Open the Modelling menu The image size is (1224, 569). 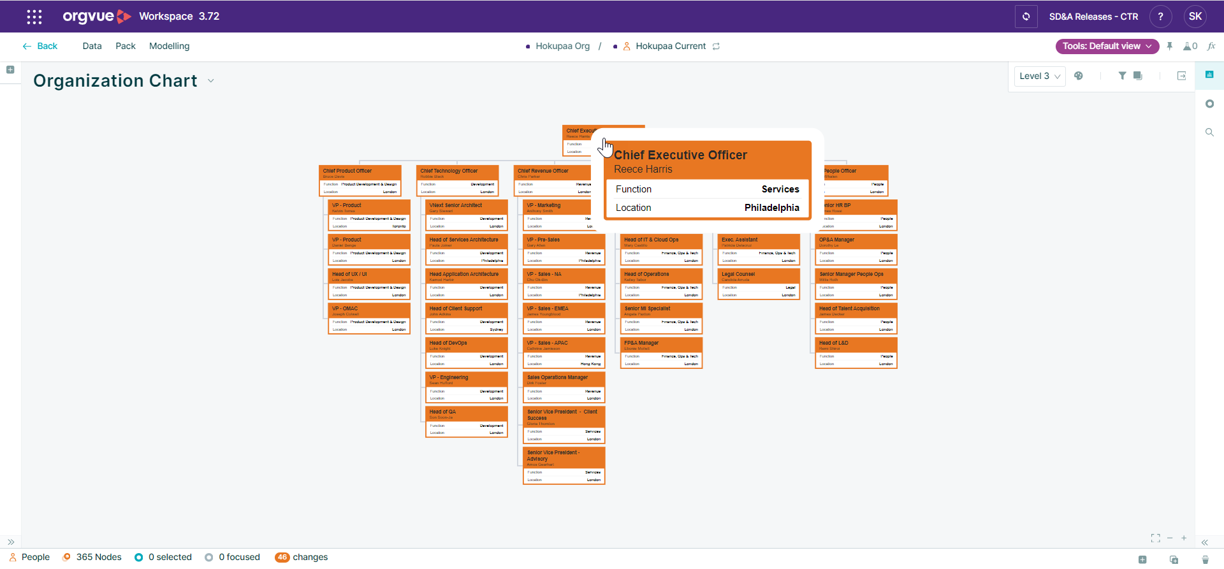pos(169,46)
